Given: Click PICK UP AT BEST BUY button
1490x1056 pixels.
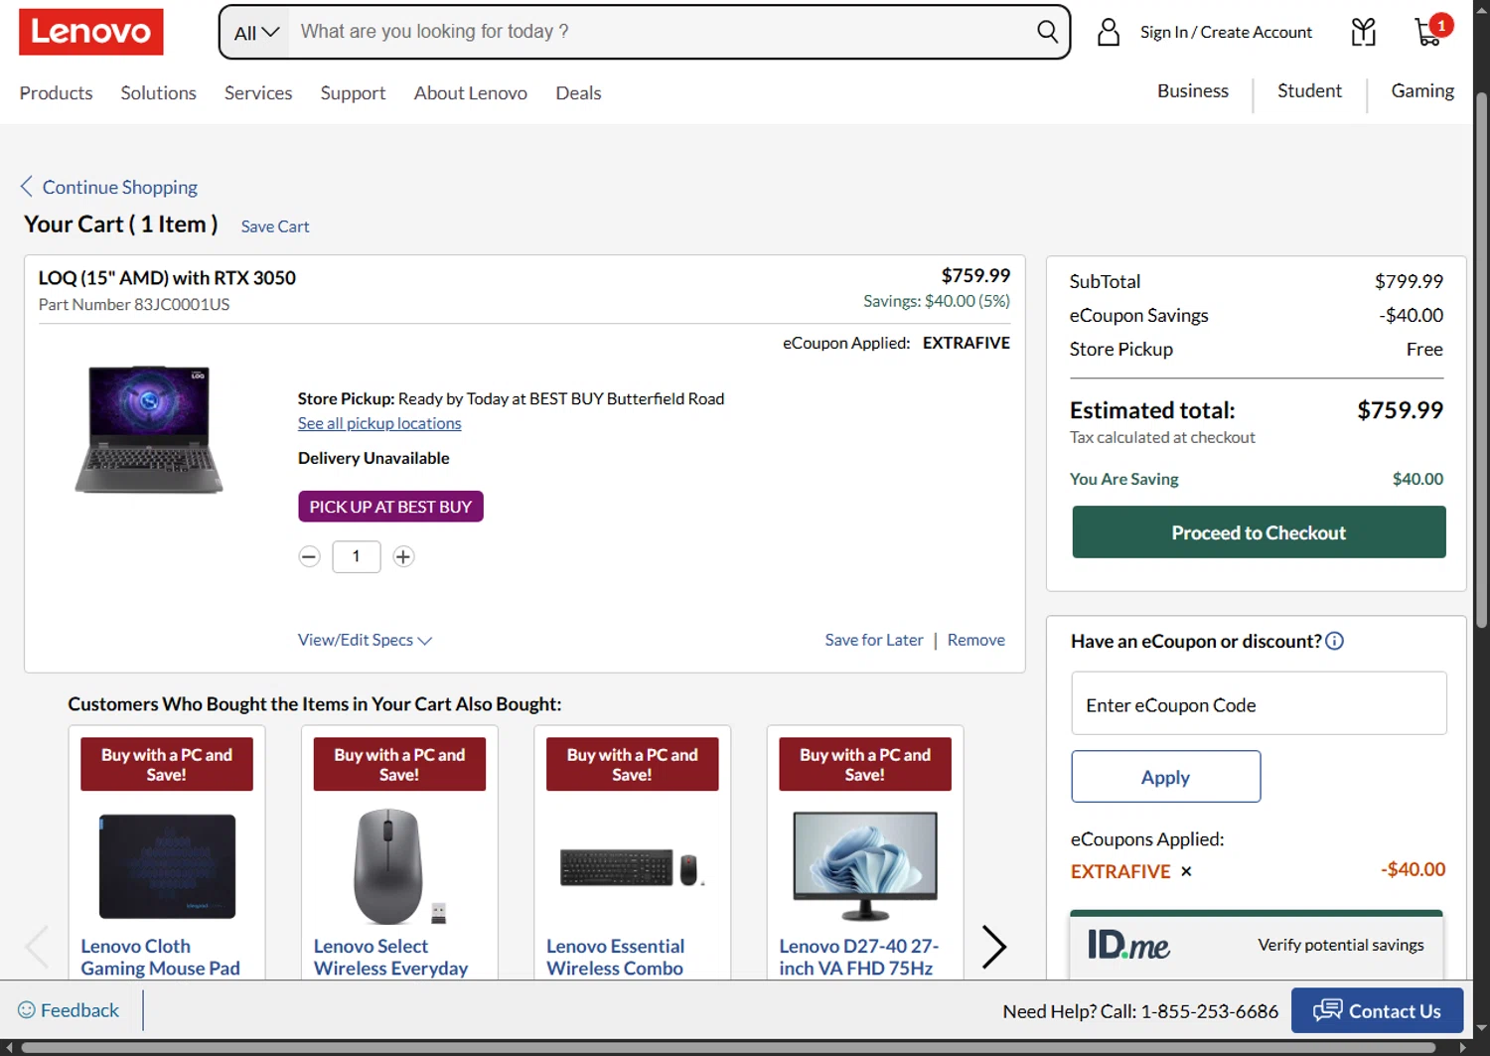Looking at the screenshot, I should (x=390, y=507).
